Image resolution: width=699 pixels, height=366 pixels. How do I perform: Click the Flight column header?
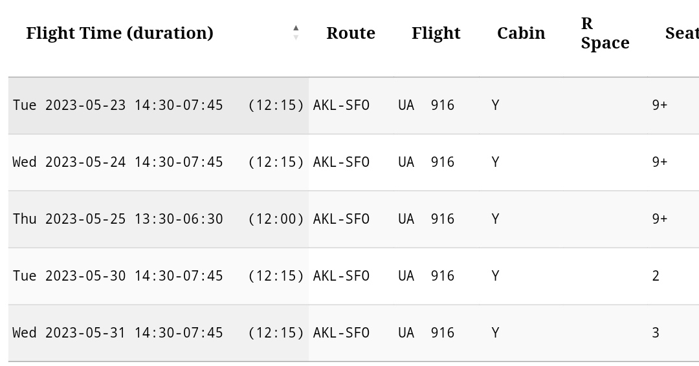[436, 33]
